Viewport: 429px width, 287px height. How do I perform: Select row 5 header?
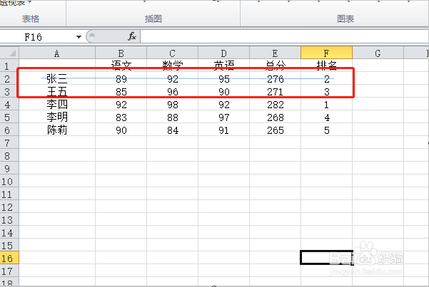click(x=9, y=117)
